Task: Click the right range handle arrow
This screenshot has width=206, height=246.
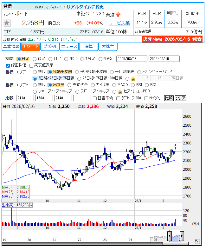Action: [x=182, y=236]
